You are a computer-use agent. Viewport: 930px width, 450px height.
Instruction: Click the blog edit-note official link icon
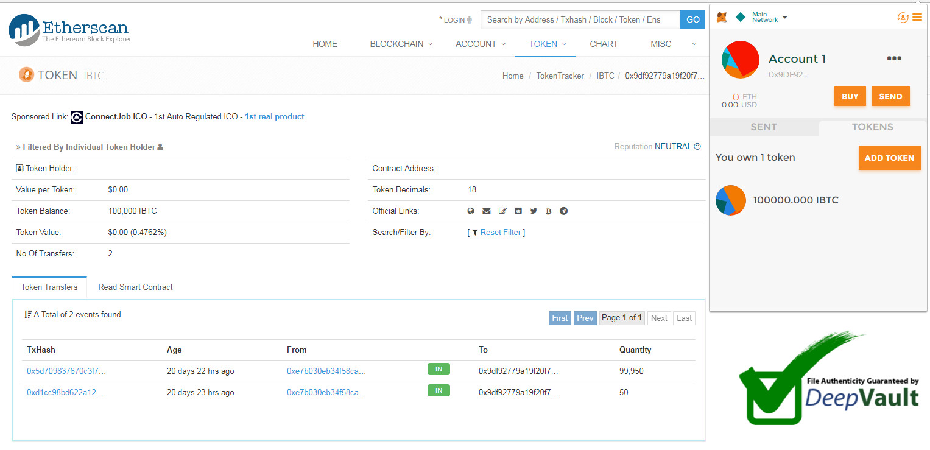tap(502, 211)
